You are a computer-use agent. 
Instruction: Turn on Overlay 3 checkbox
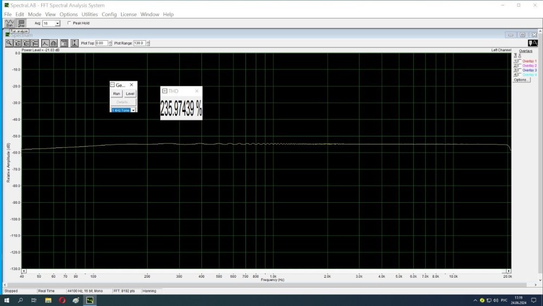520,70
